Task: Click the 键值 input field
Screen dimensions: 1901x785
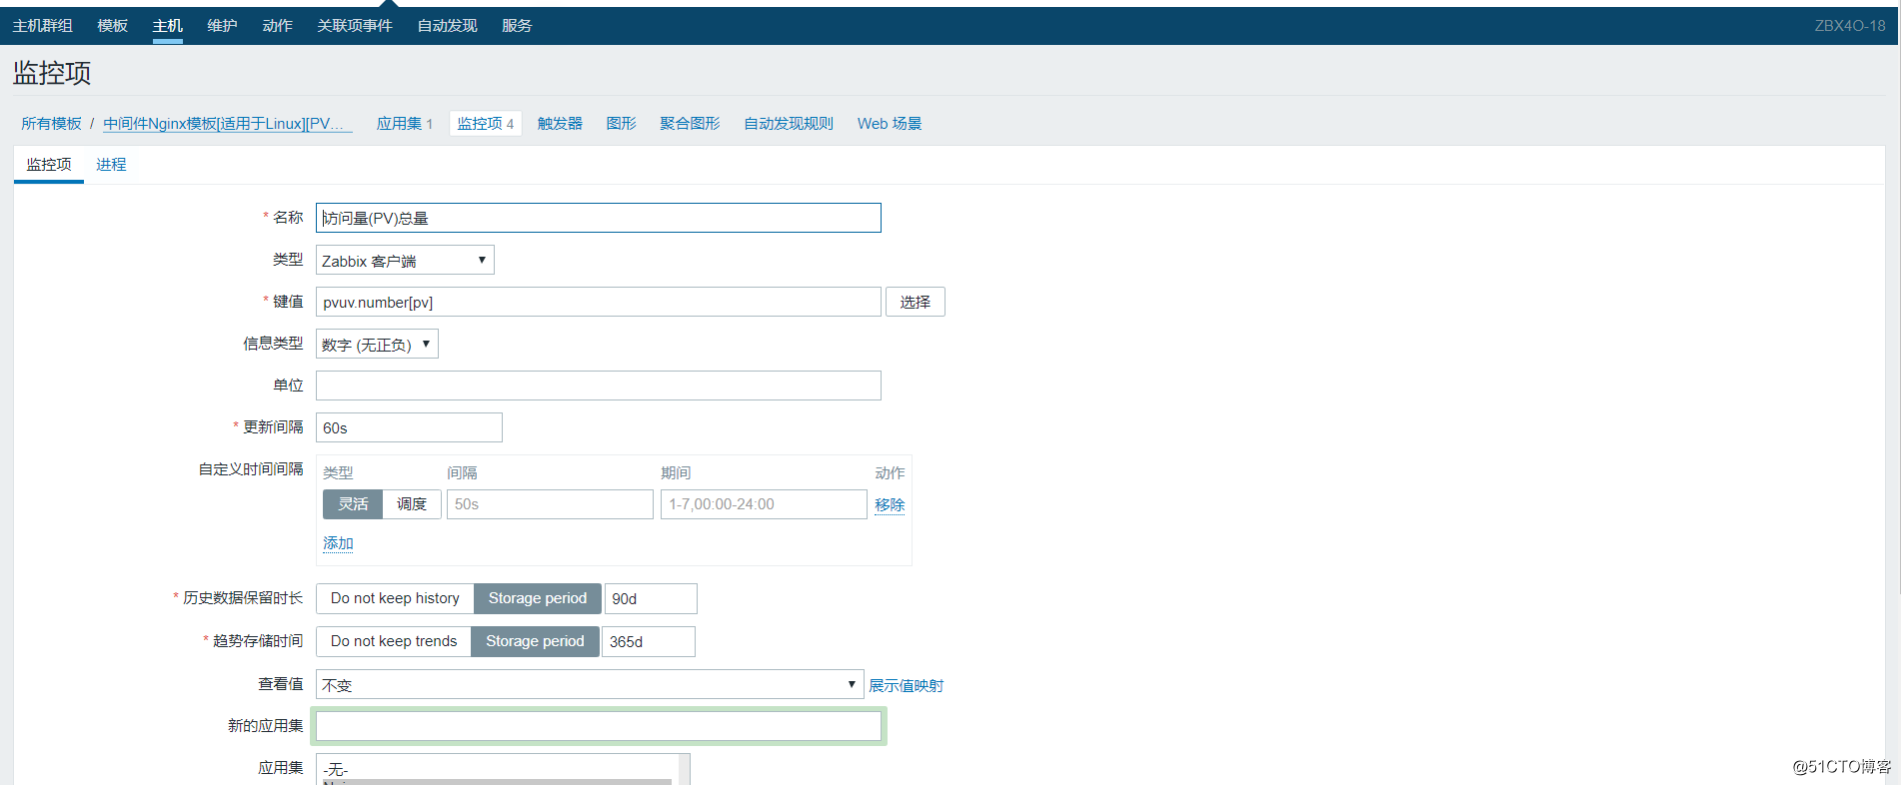Action: (599, 302)
